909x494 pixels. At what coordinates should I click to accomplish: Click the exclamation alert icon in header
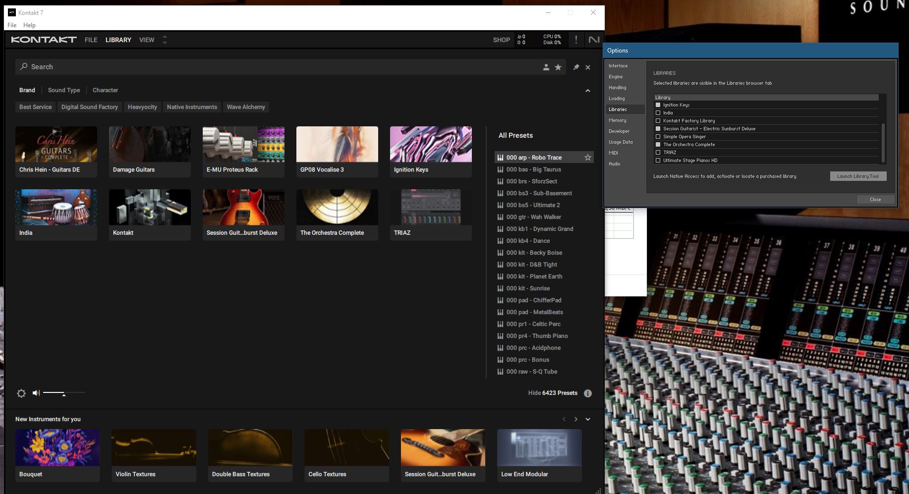click(x=576, y=40)
